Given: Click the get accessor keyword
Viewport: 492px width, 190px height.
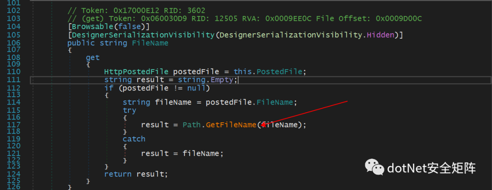Looking at the screenshot, I should point(92,58).
